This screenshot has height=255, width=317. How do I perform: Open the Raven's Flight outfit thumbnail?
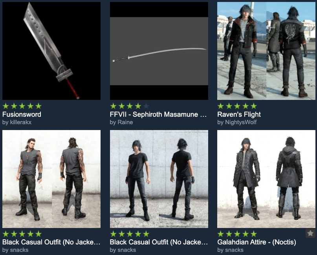pyautogui.click(x=266, y=51)
